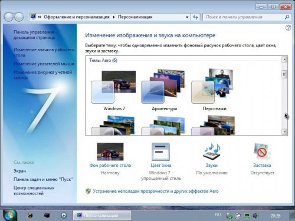Click the 'Персонализация' breadcrumb in address bar
295x221 pixels.
(135, 17)
